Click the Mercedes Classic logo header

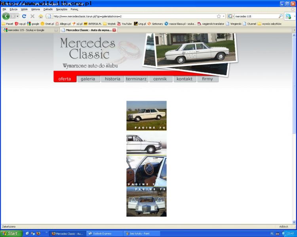click(x=88, y=48)
